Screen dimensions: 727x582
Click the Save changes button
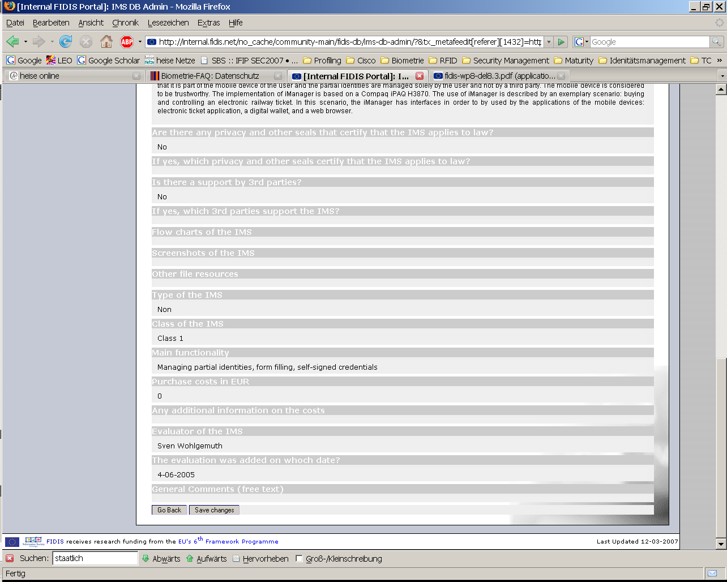point(214,510)
